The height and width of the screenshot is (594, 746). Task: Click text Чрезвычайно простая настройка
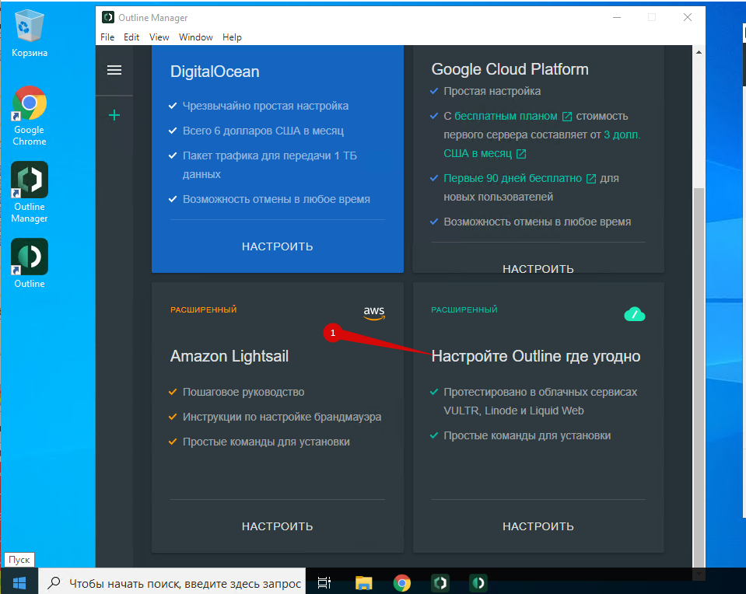pyautogui.click(x=265, y=106)
